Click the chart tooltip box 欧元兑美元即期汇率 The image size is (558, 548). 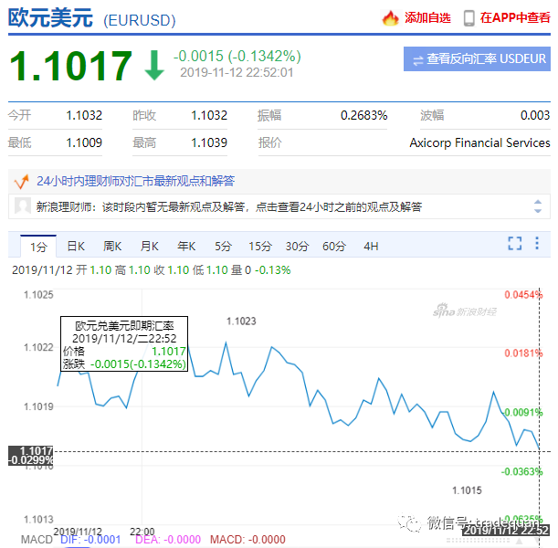124,344
